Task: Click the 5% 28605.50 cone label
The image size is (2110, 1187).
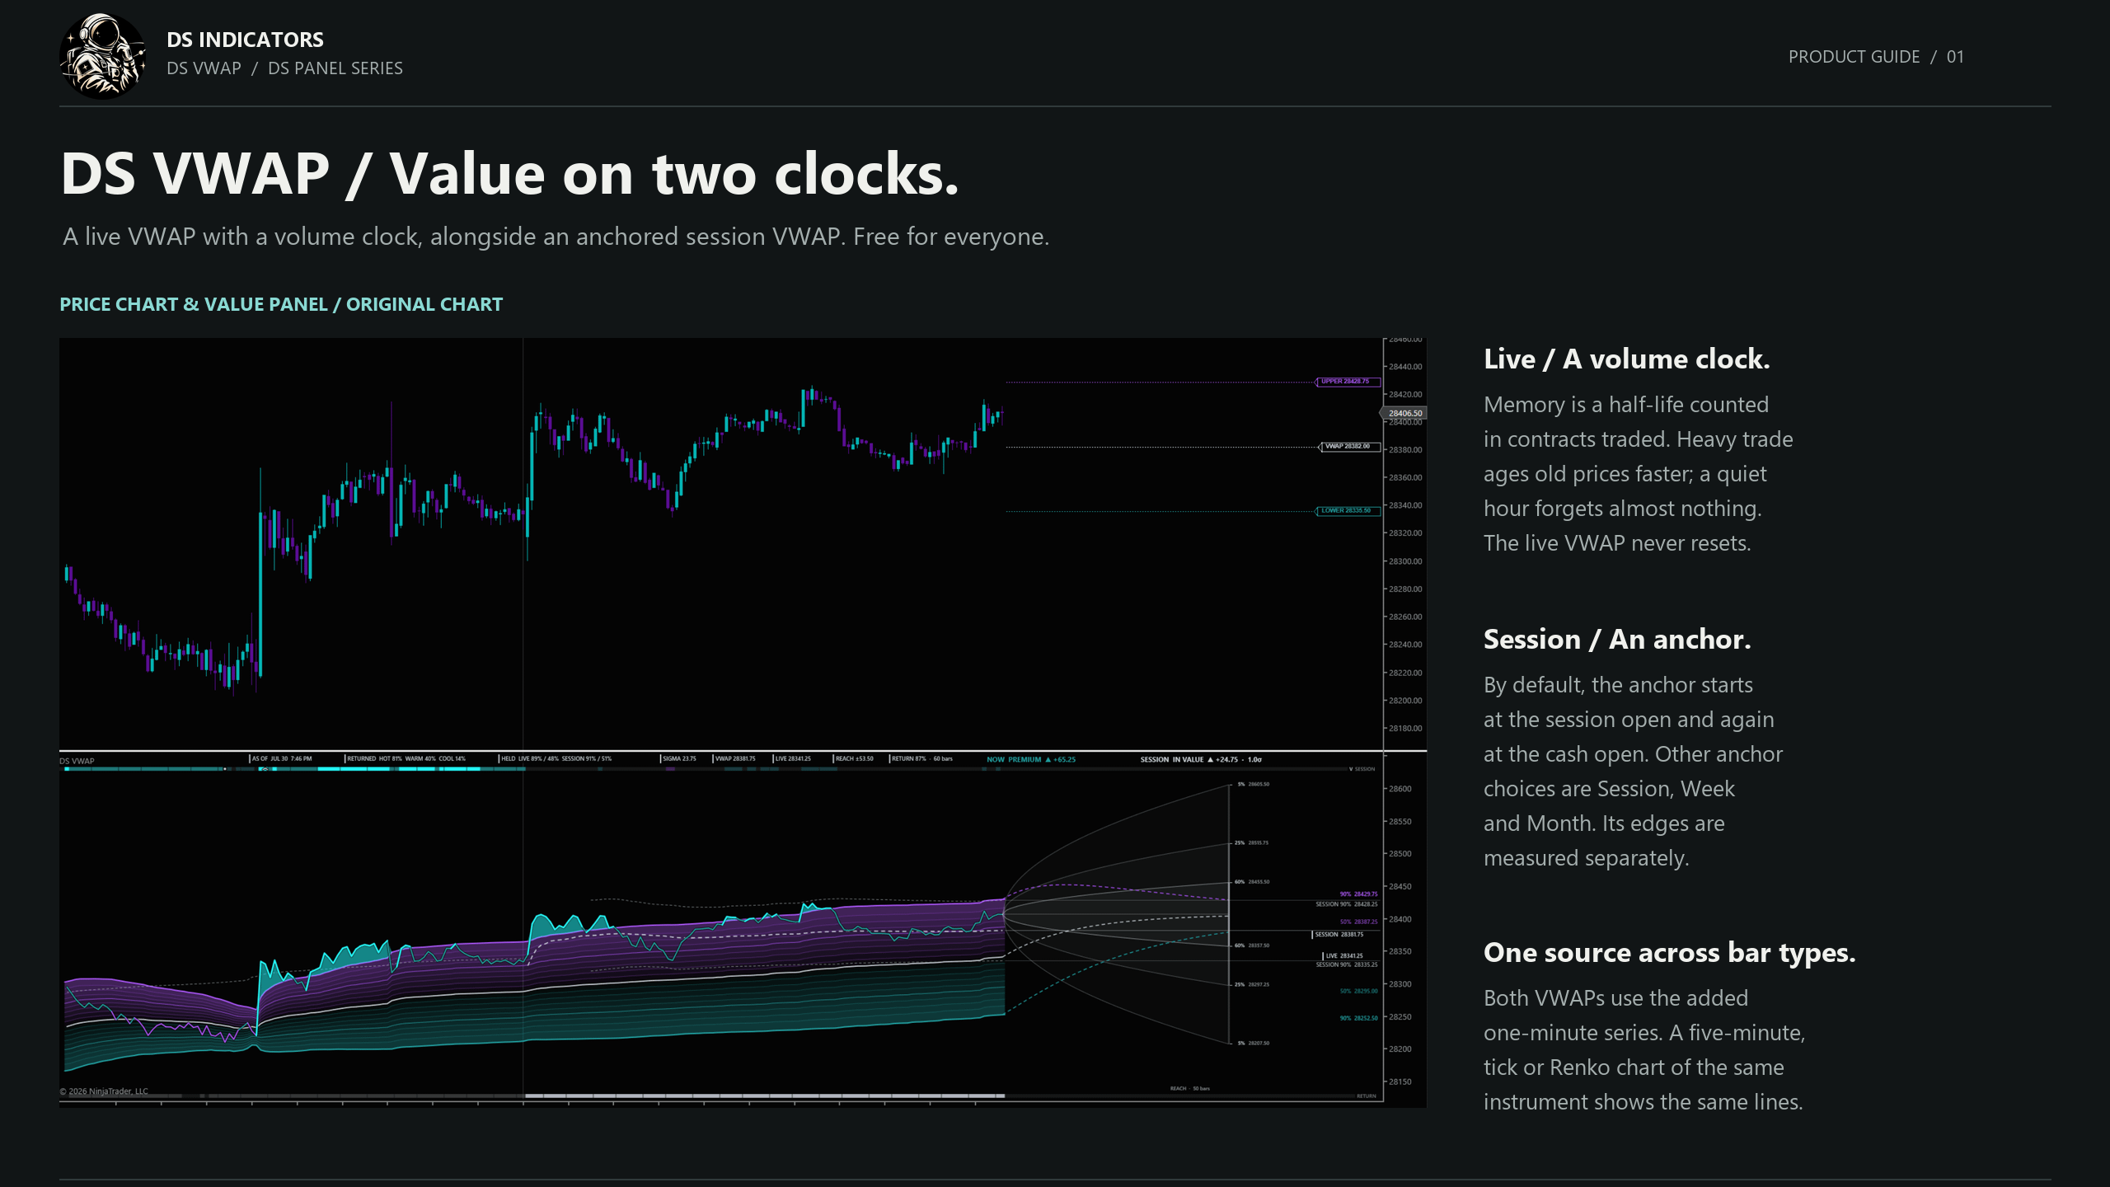Action: pyautogui.click(x=1254, y=784)
